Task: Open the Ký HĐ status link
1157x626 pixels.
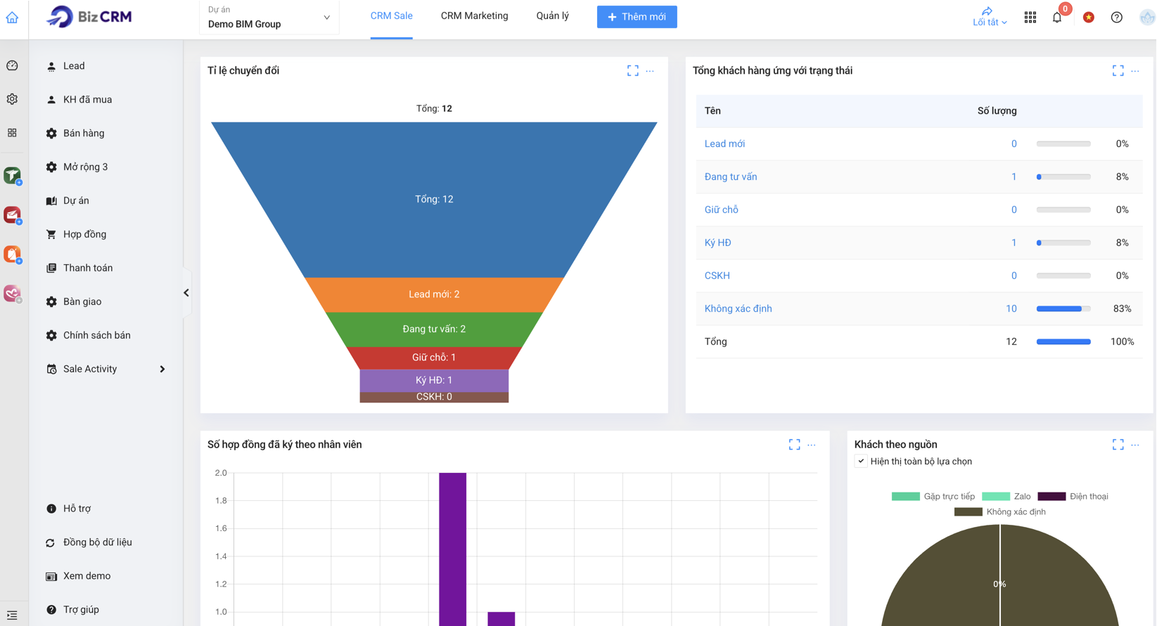Action: 717,243
